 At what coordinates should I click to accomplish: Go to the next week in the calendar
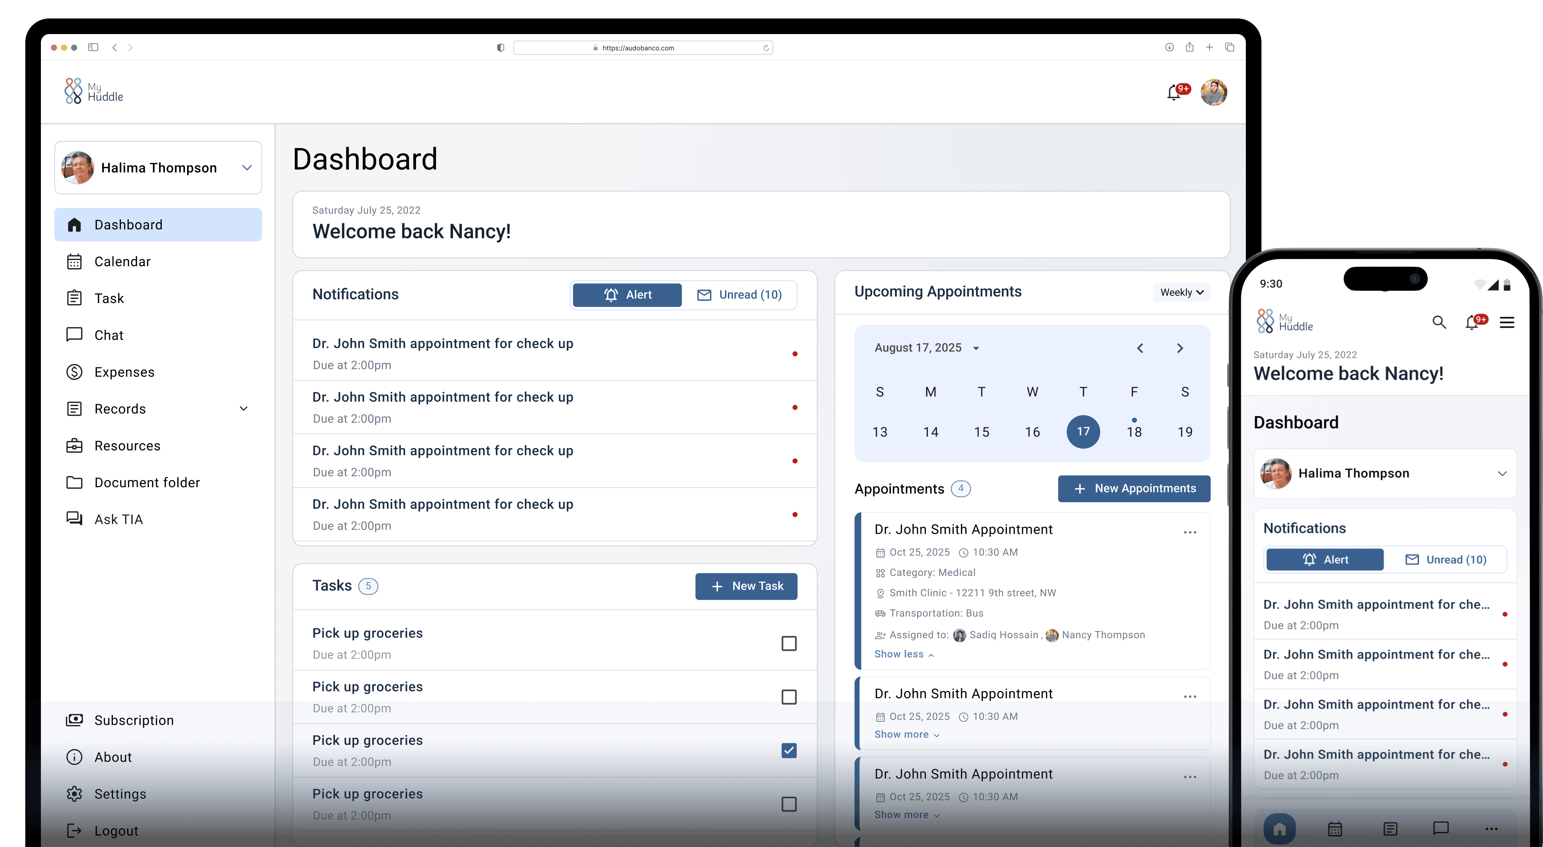1179,348
